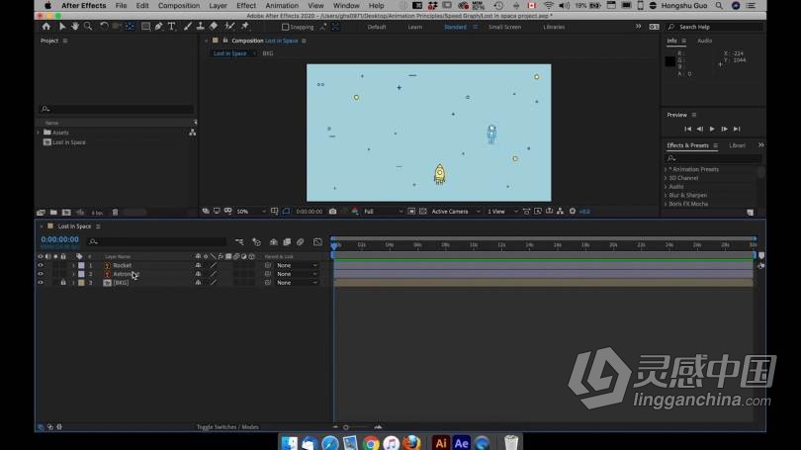801x450 pixels.
Task: Hide the Rocket layer with eye icon
Action: tap(41, 266)
